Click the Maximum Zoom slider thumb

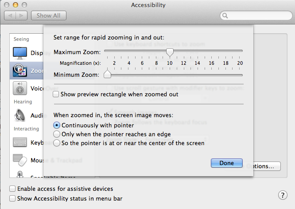point(169,52)
